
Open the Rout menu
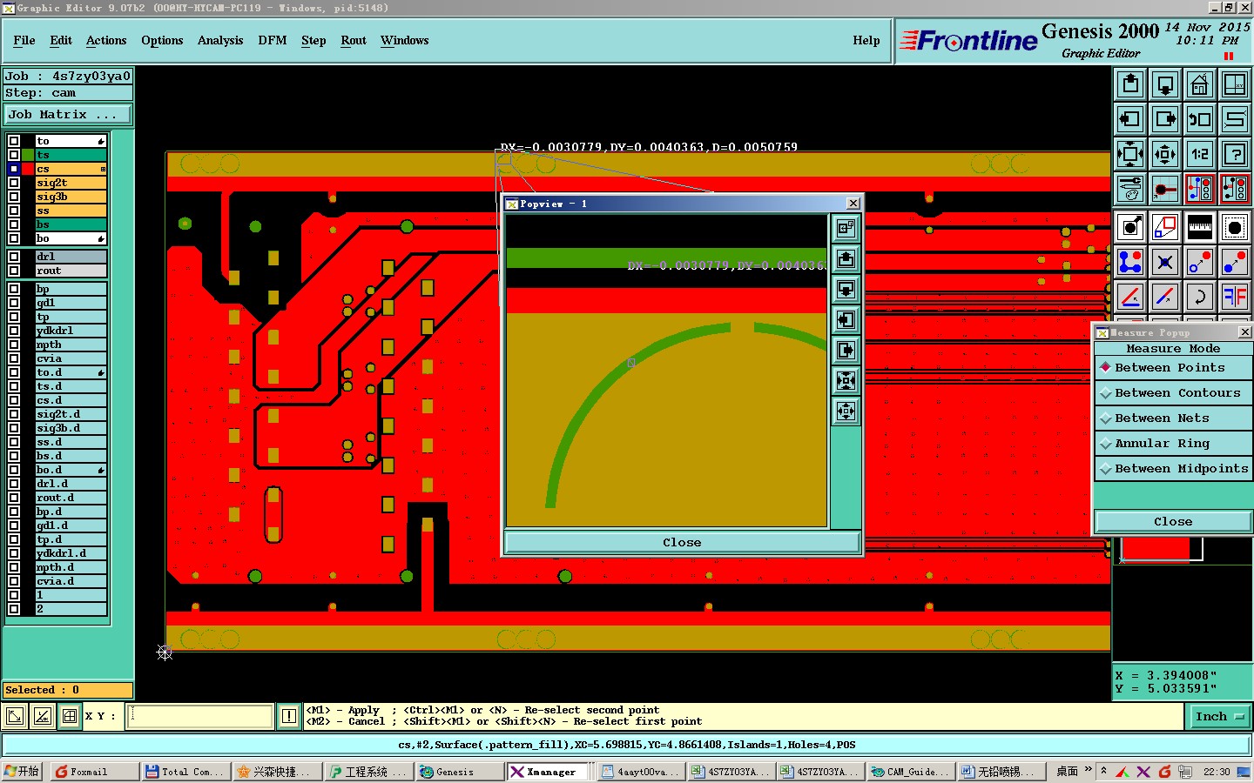coord(354,40)
